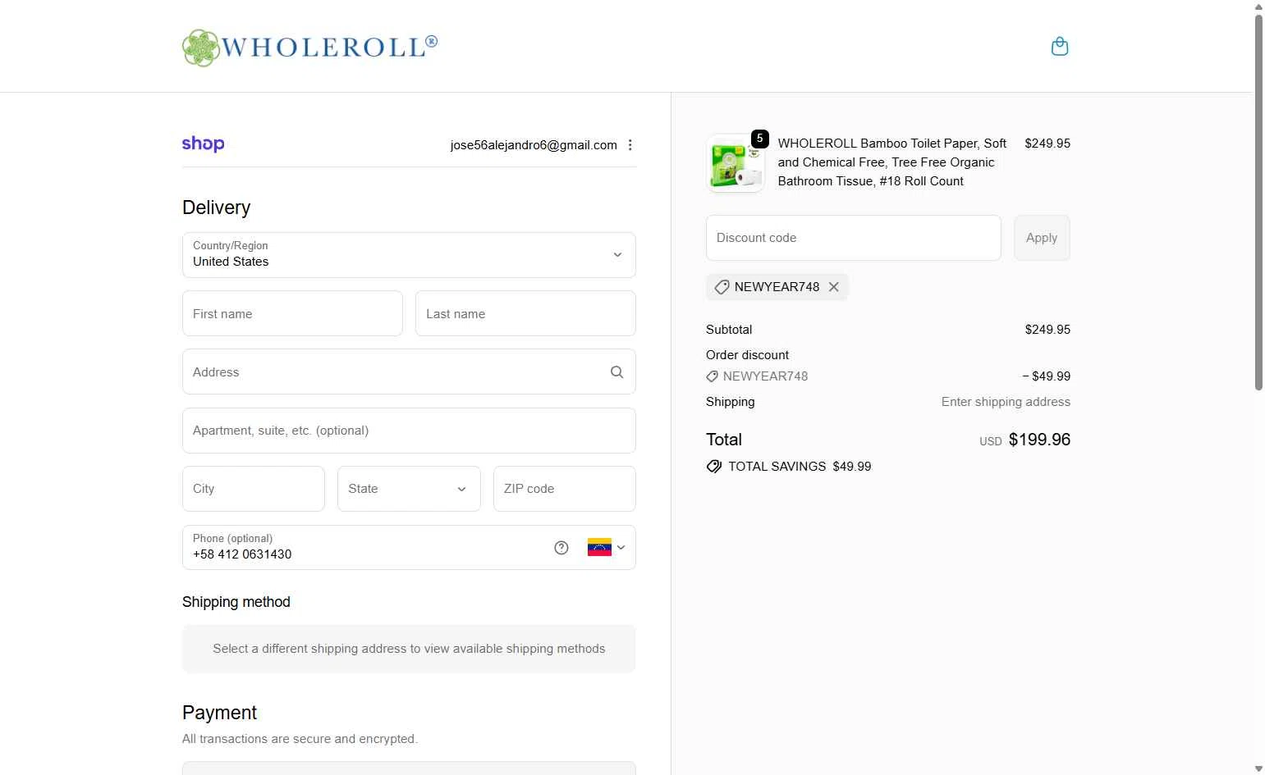Viewport: 1265px width, 775px height.
Task: Open the State dropdown
Action: 409,489
